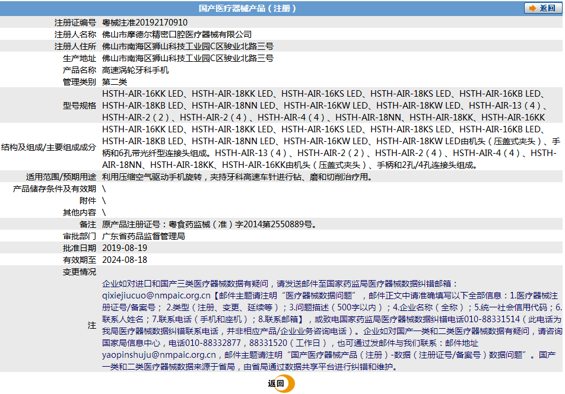565x394 pixels.
Task: Click the management category value 第二类
Action: pos(115,82)
